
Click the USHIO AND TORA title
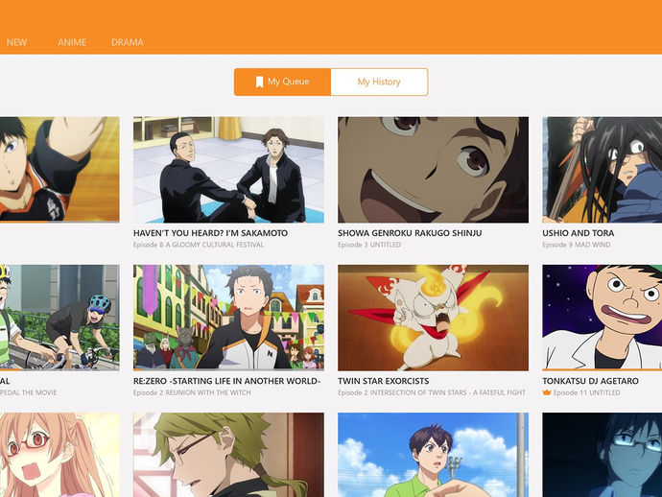(x=578, y=233)
